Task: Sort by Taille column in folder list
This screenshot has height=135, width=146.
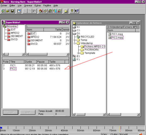Action: 53,30
